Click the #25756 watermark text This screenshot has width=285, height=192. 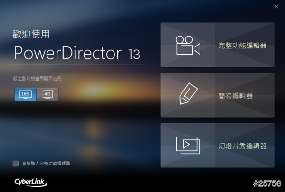pos(267,183)
